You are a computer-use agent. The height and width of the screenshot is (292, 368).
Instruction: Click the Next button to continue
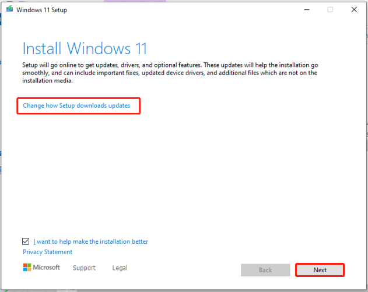tap(320, 270)
